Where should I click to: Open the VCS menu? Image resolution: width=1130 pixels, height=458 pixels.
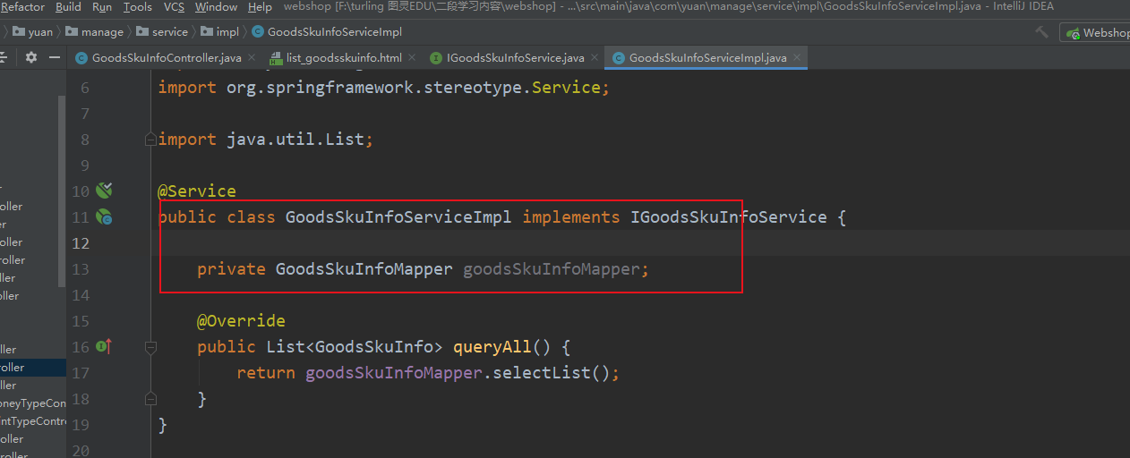click(174, 7)
